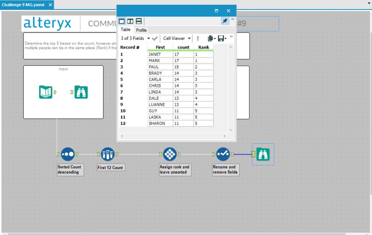Select the Browse tool inside the Input container

click(x=81, y=92)
